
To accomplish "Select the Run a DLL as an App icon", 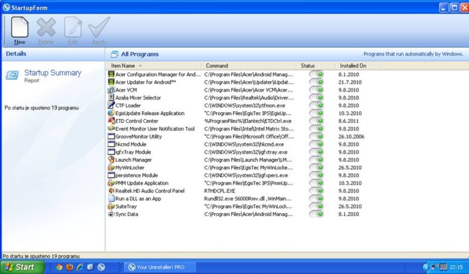I will pos(111,198).
